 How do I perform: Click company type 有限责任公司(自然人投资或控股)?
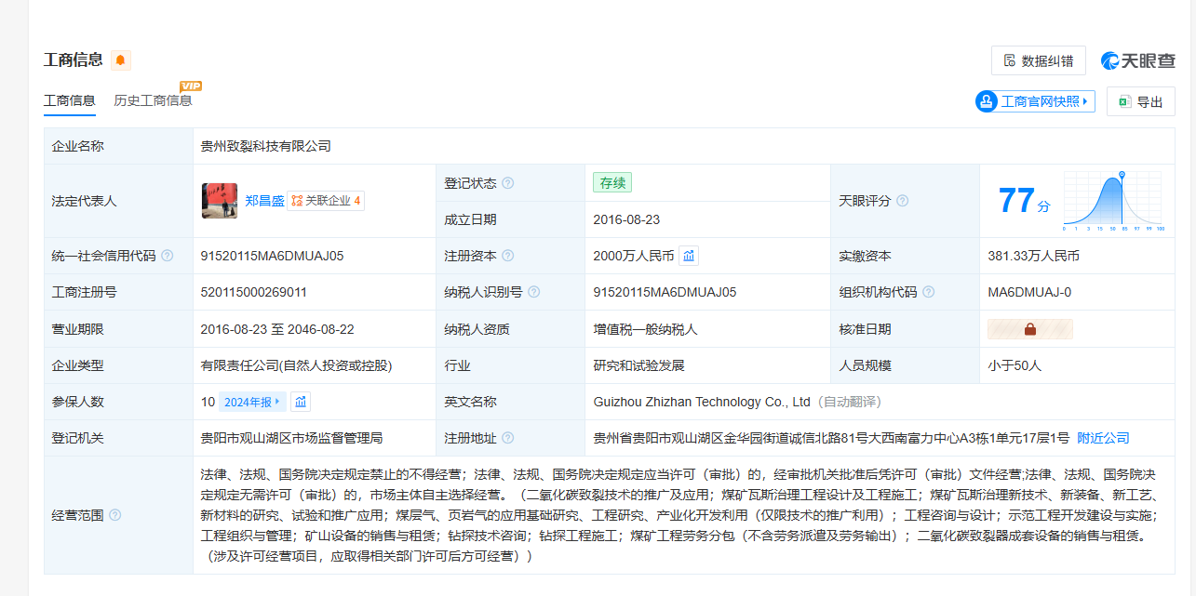296,365
